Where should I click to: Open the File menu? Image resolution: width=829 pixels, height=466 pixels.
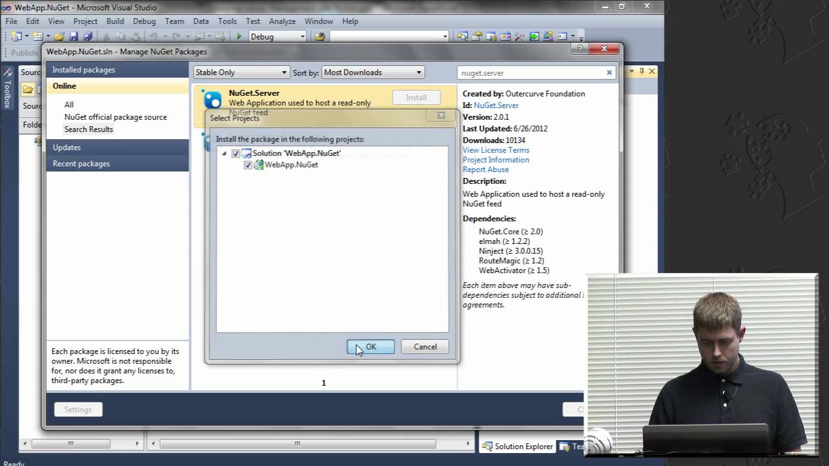[12, 21]
